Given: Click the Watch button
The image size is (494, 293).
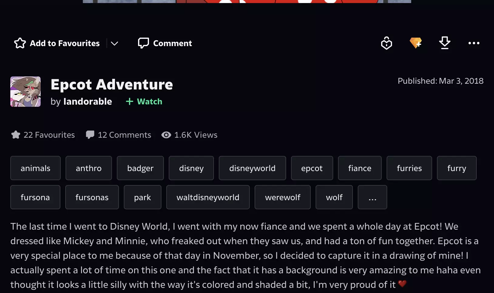Looking at the screenshot, I should 144,101.
